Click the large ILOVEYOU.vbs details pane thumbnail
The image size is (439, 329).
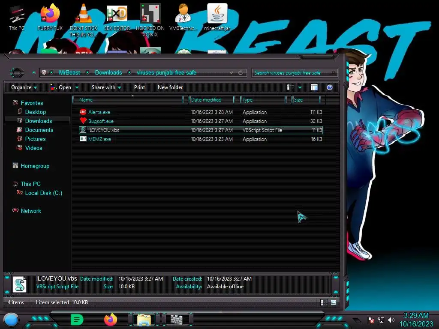20,284
